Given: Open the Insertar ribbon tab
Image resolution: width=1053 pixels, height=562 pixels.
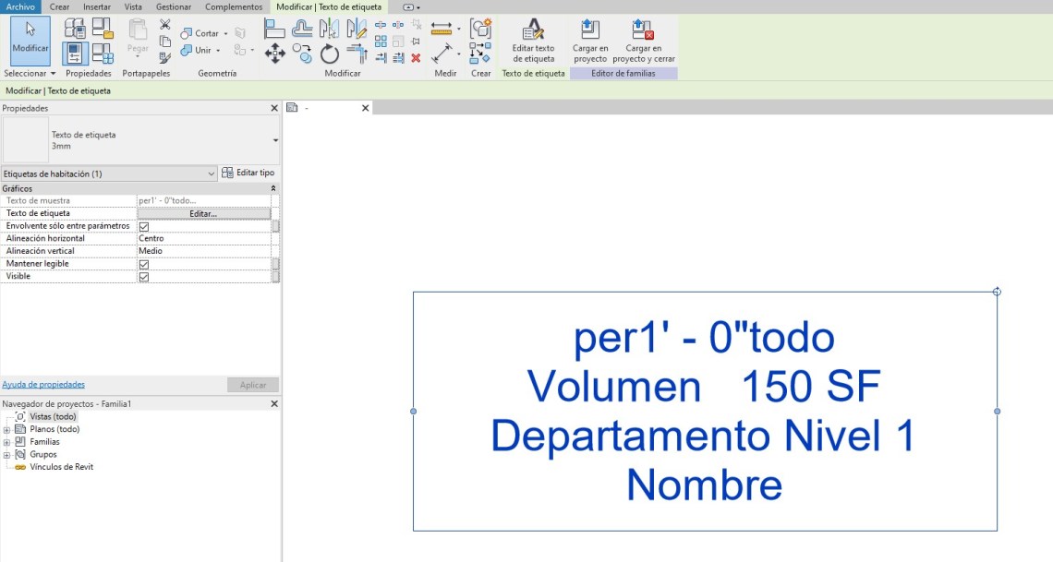Looking at the screenshot, I should (97, 6).
